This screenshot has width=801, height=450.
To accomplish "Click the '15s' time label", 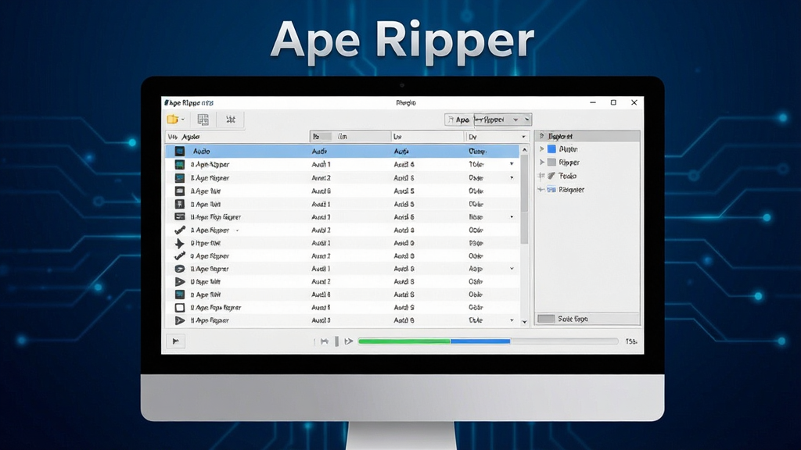I will (631, 341).
